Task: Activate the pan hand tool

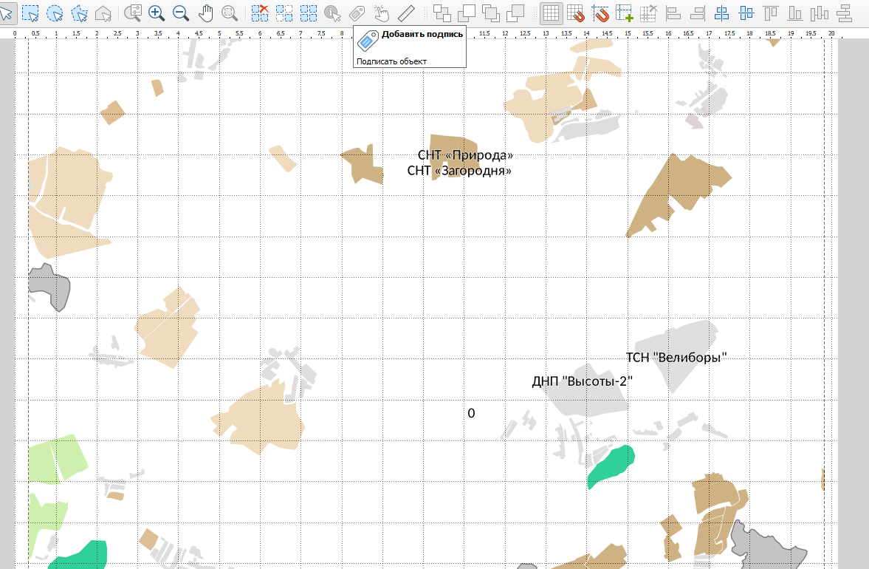Action: click(x=206, y=13)
